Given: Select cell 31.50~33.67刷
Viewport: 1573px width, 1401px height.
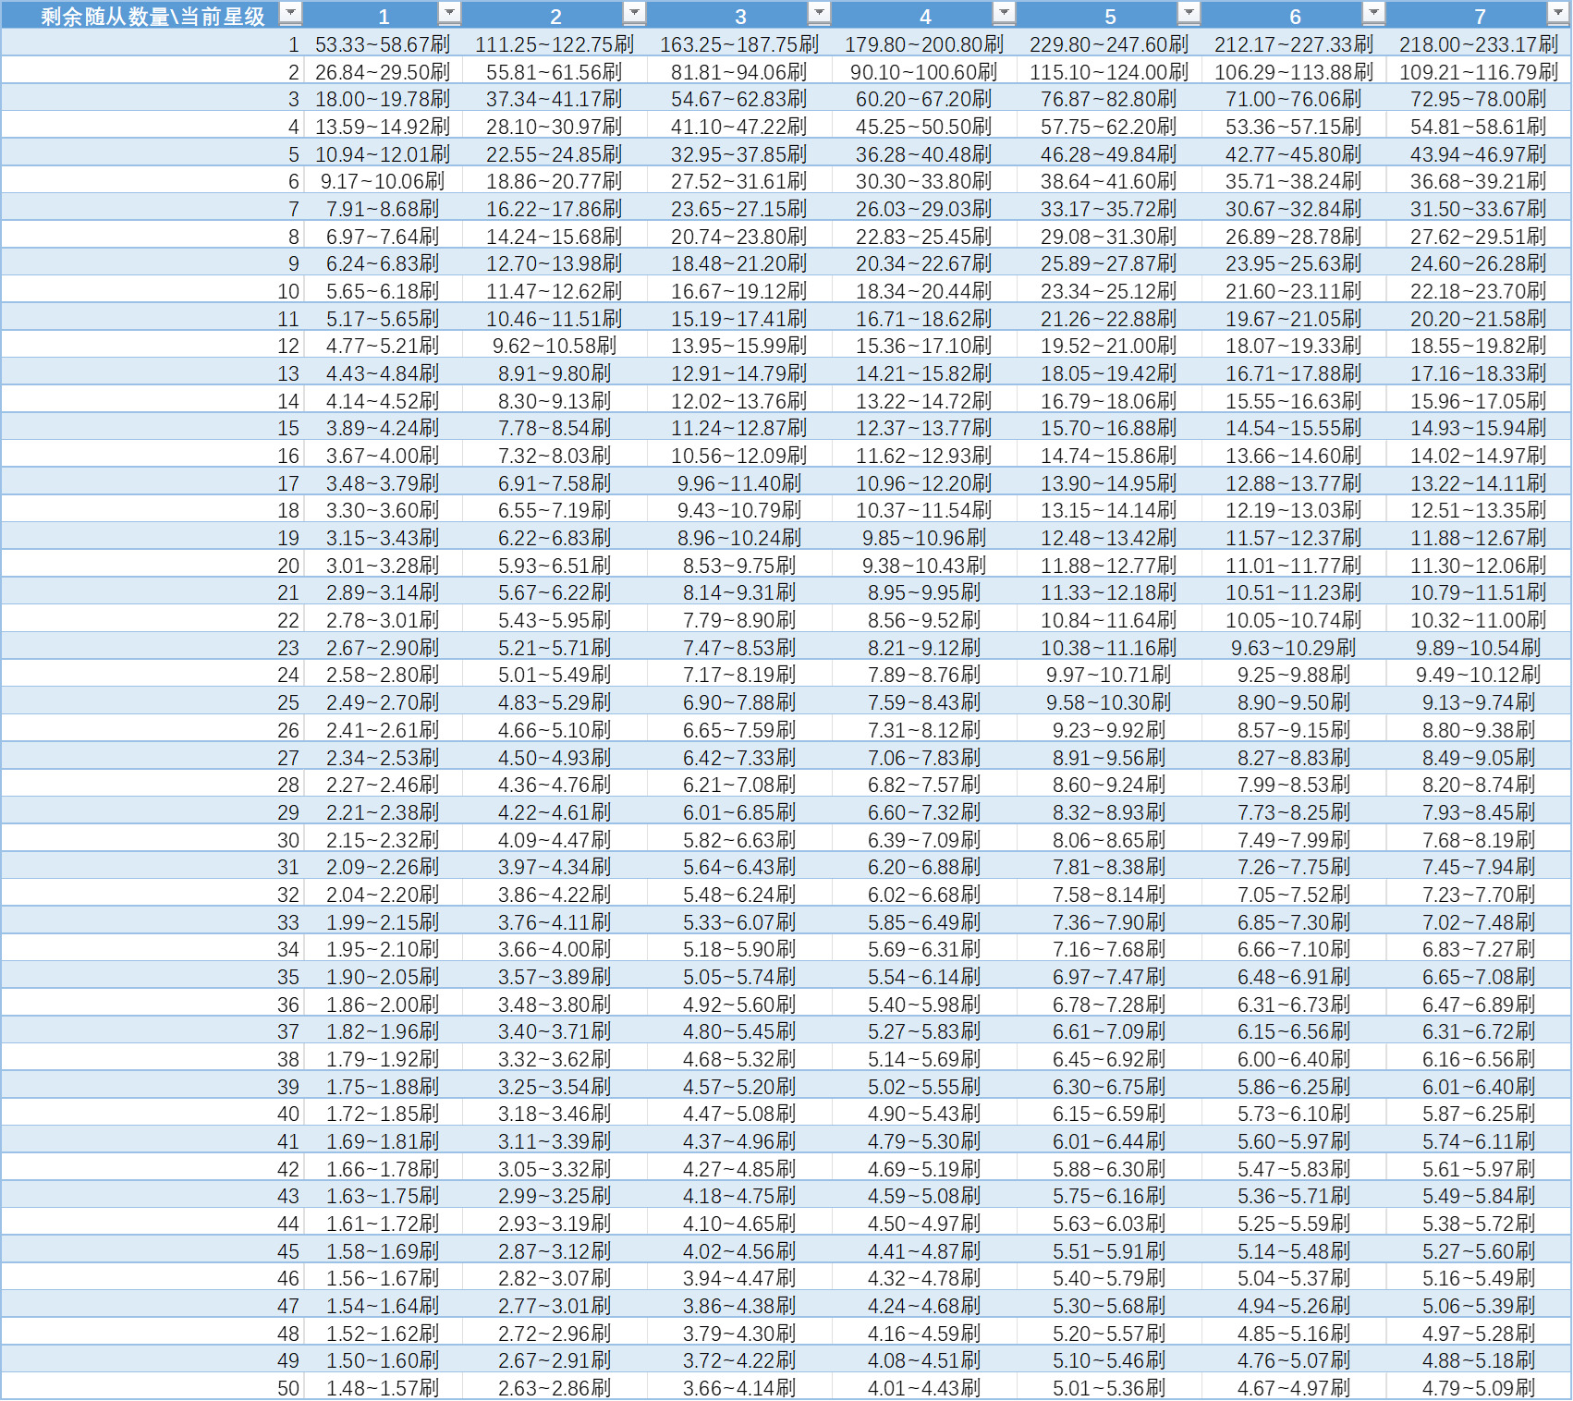Looking at the screenshot, I should [x=1479, y=209].
